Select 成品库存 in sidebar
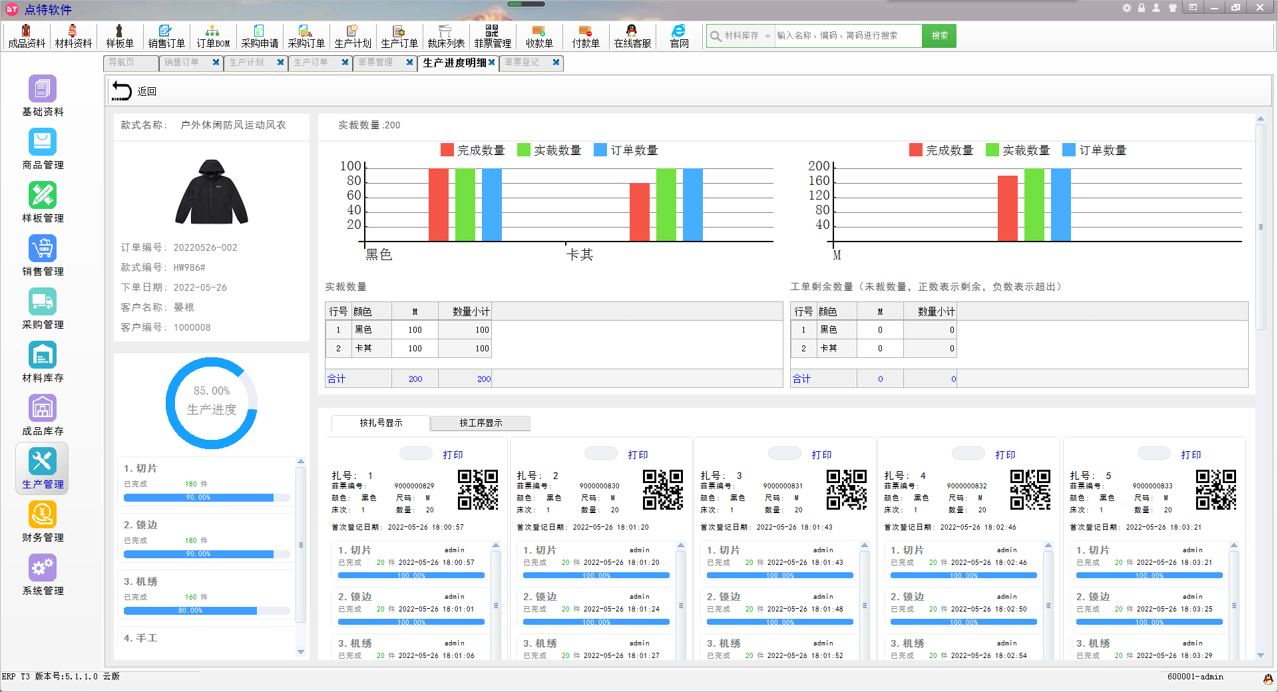Viewport: 1278px width, 692px height. (43, 415)
